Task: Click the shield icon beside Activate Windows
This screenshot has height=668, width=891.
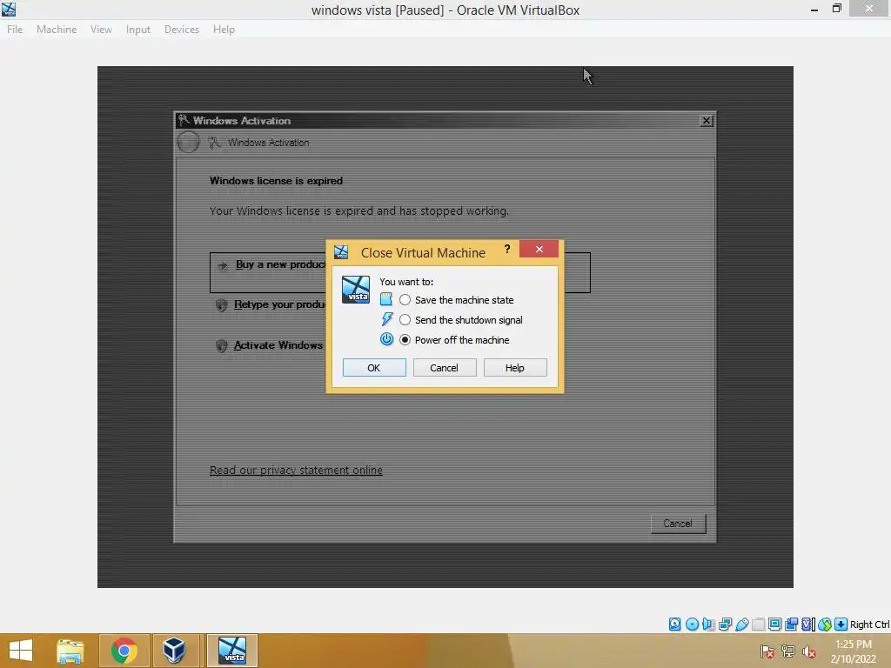Action: coord(222,346)
